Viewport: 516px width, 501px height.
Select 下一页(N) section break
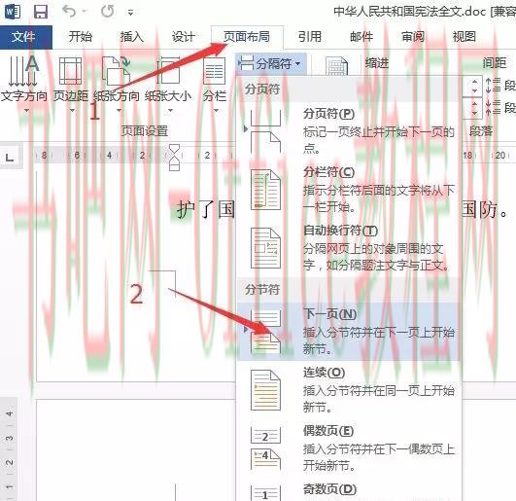(349, 331)
